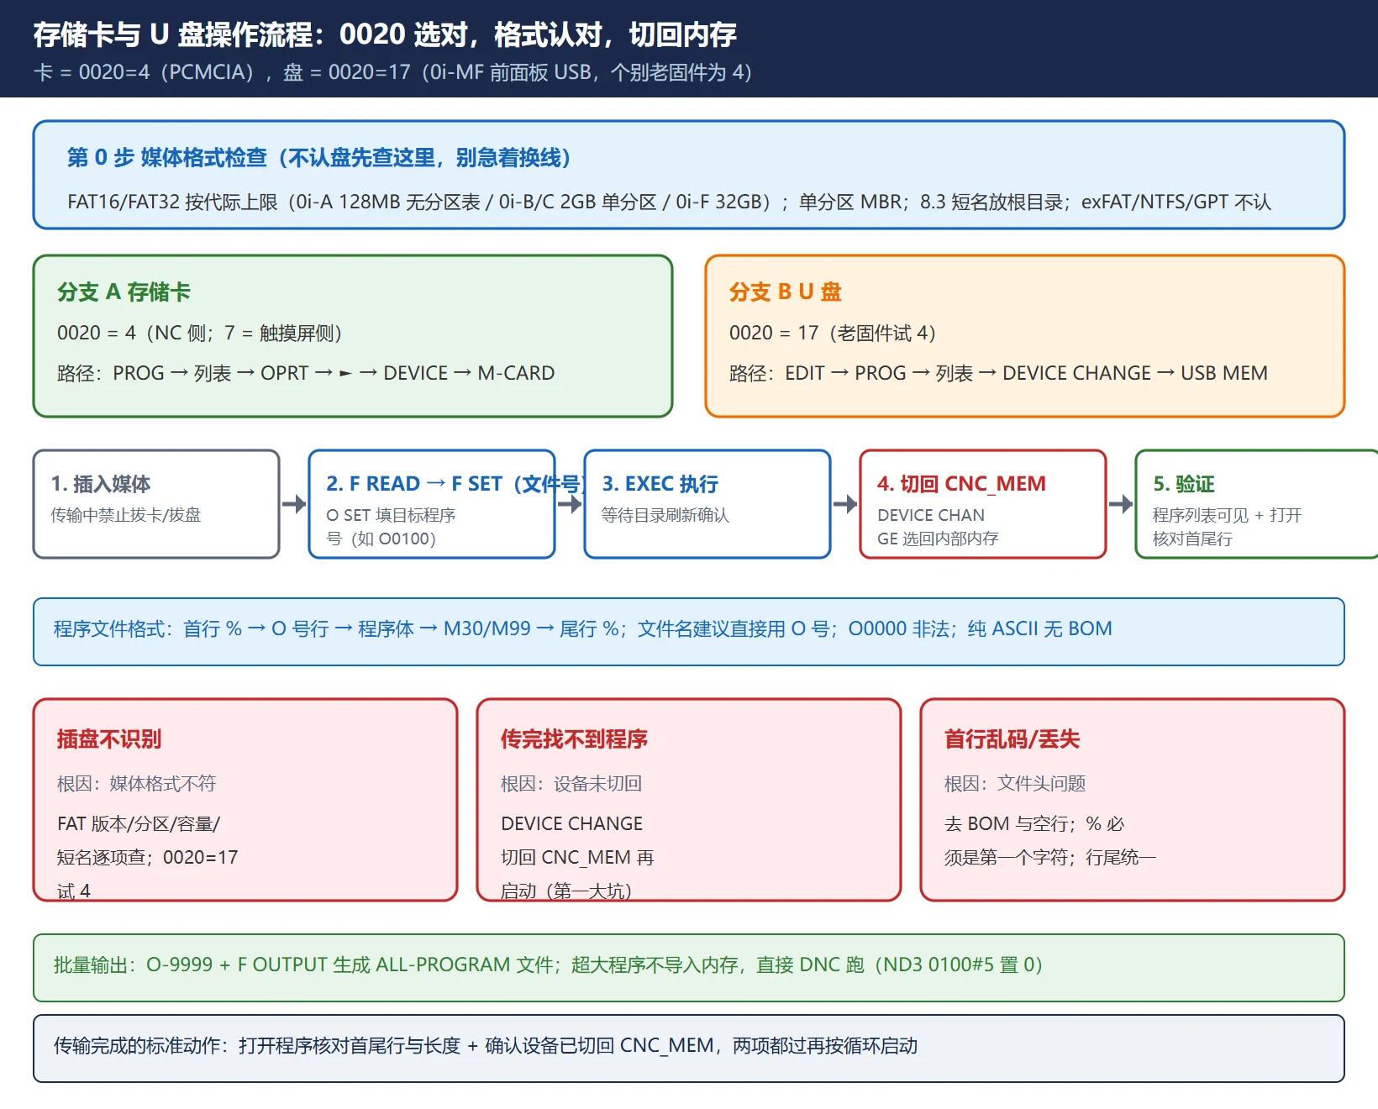Image resolution: width=1378 pixels, height=1109 pixels.
Task: Select the line "0020 = 17（老固件试 4）"
Action: [833, 333]
